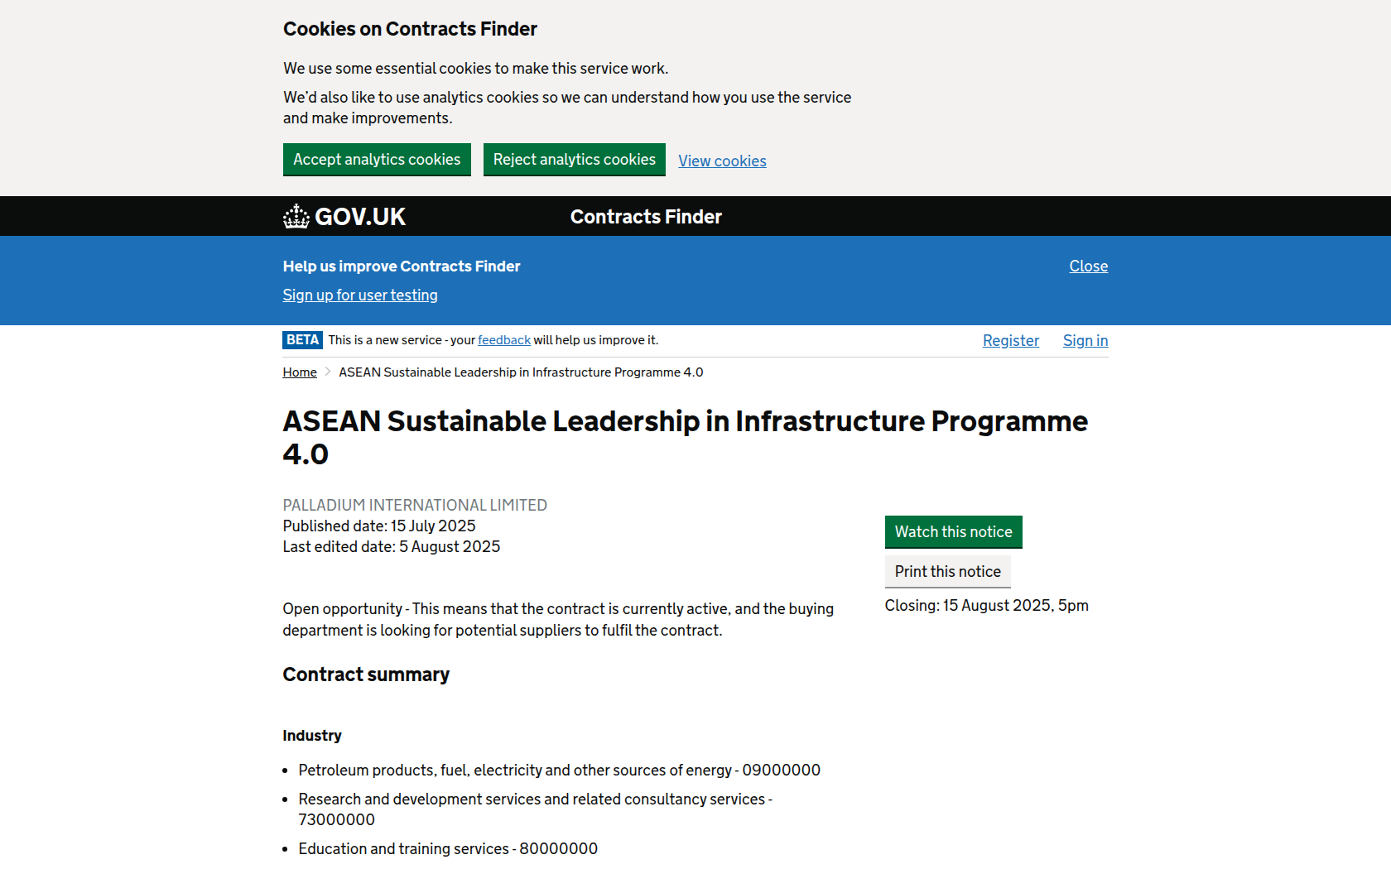Screen dimensions: 1391x869
Task: Click the current page breadcrumb text
Action: point(521,372)
